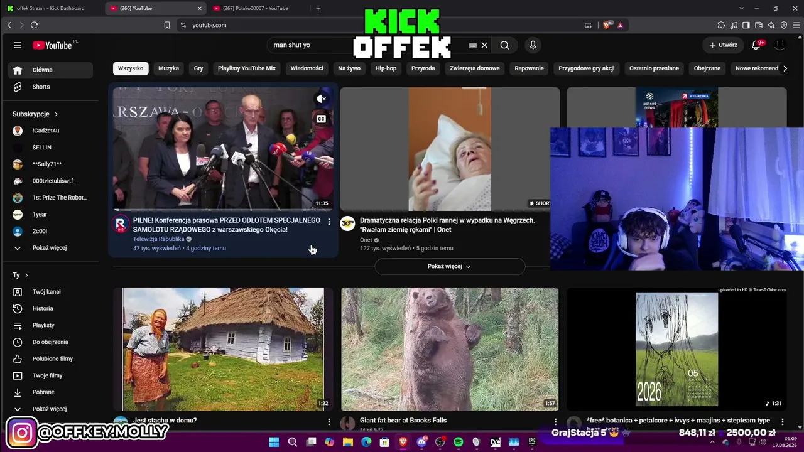Show the browser sidebar panel
The height and width of the screenshot is (452, 804).
pyautogui.click(x=746, y=25)
